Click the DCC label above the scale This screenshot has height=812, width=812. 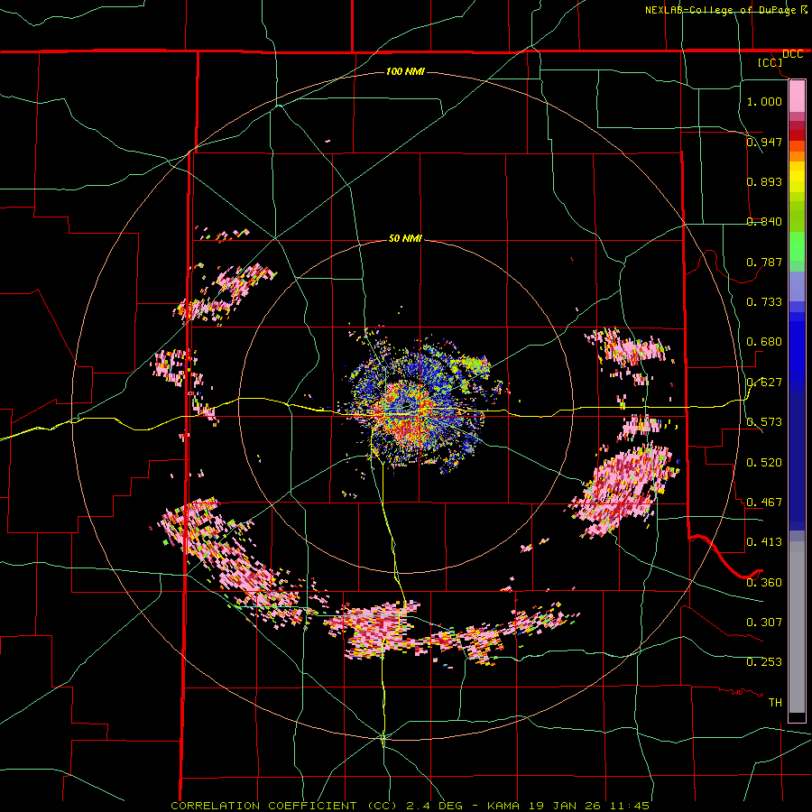(x=792, y=54)
